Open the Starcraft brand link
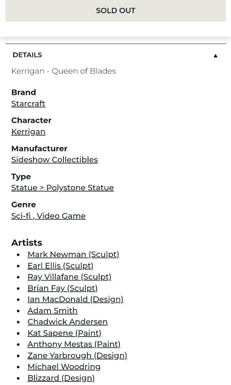 (x=28, y=104)
